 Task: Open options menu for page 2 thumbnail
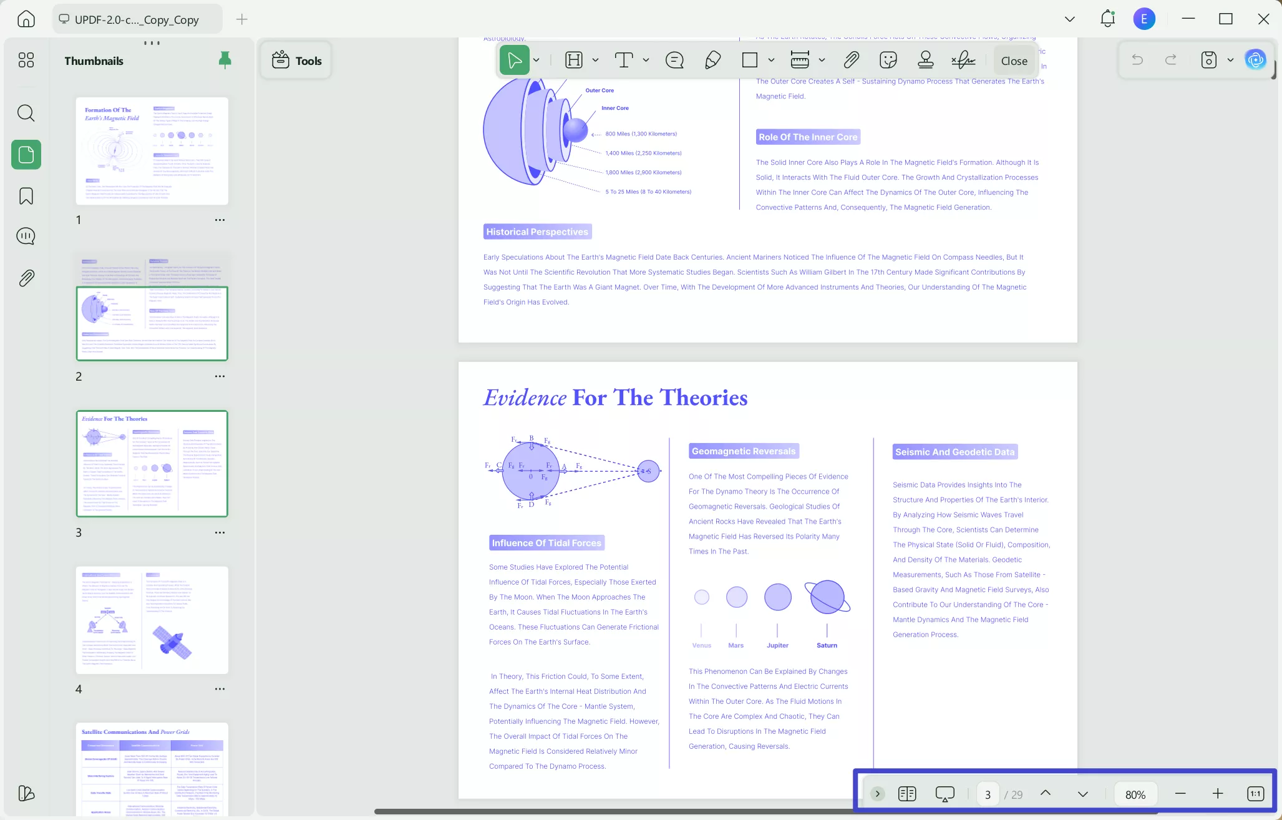coord(220,376)
